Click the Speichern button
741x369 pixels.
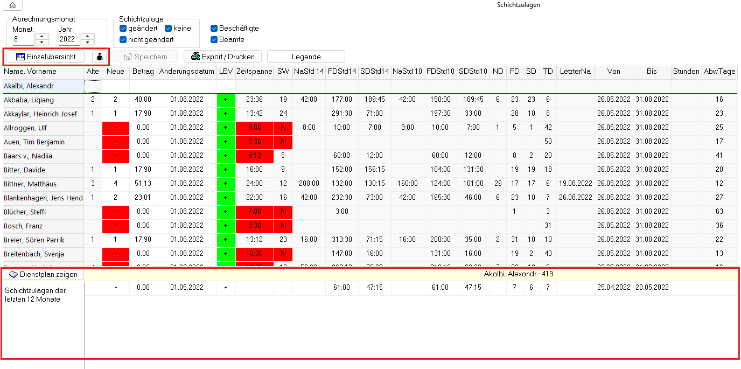(x=145, y=57)
